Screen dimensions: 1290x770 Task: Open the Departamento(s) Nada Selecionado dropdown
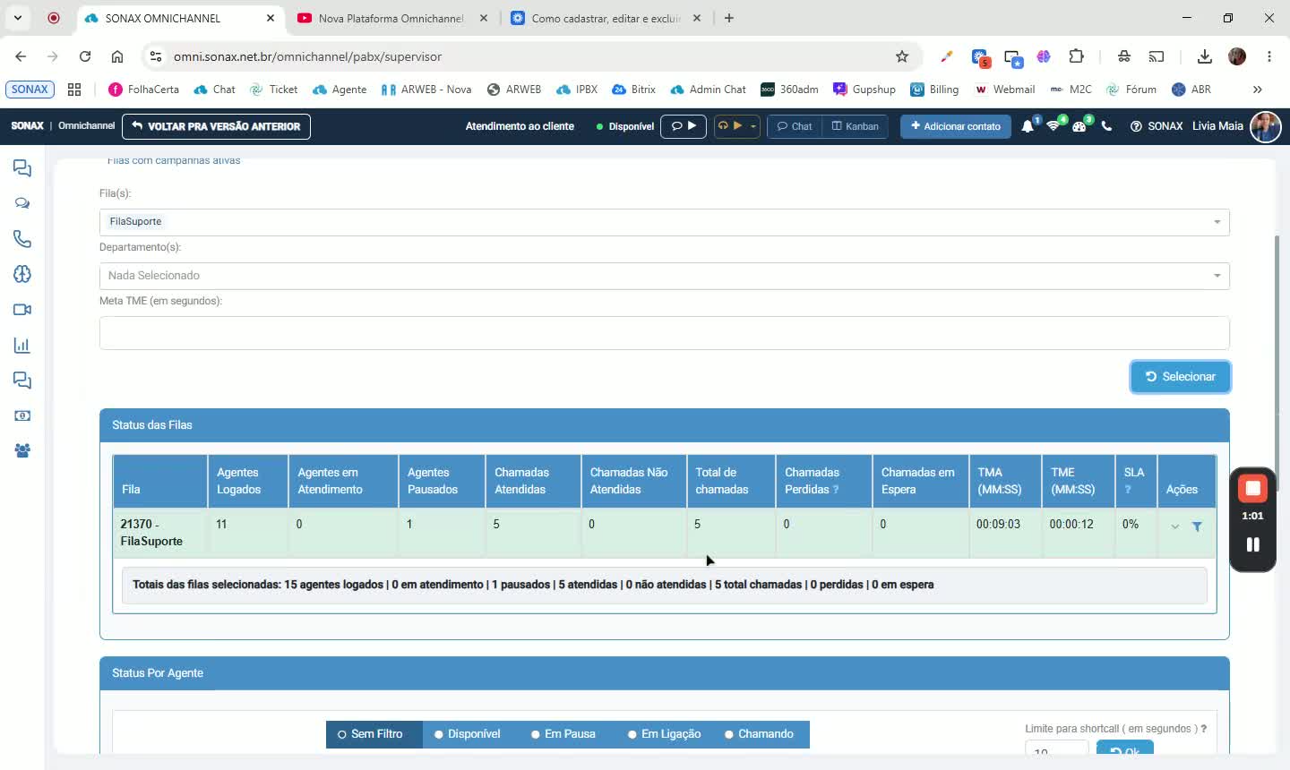pos(664,276)
